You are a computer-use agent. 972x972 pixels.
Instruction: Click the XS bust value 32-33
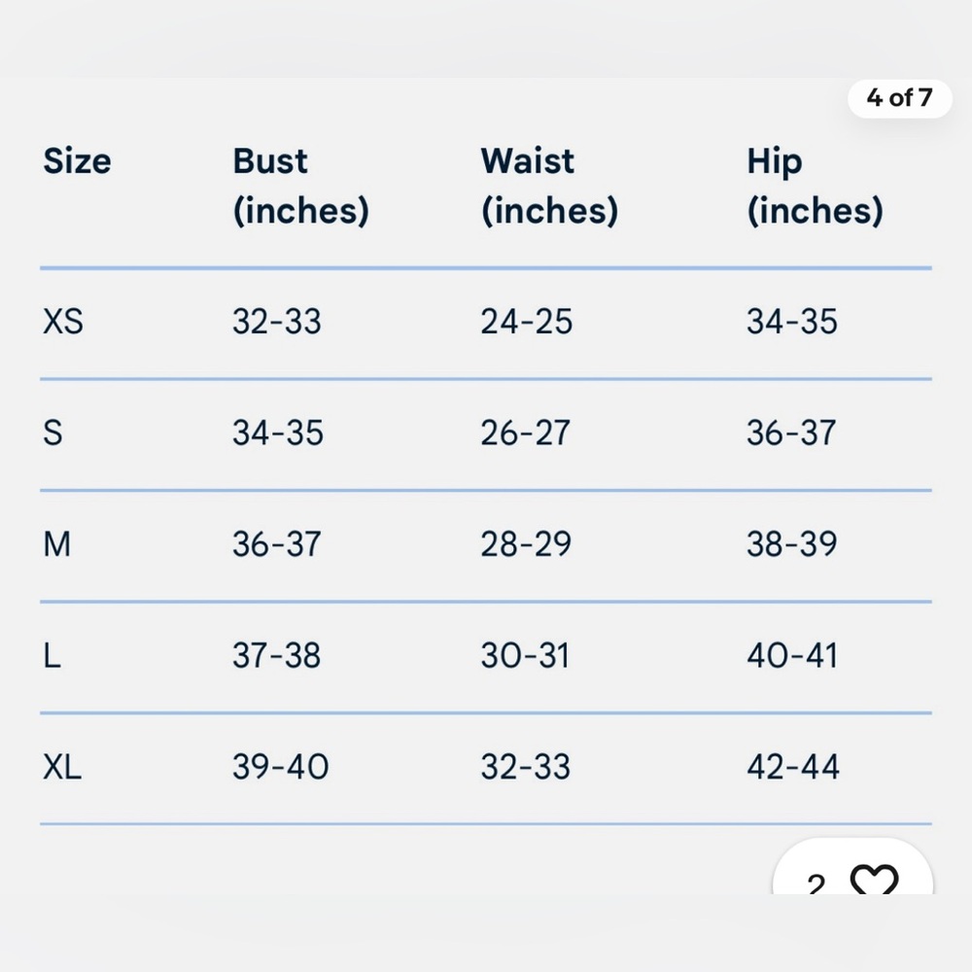[x=276, y=321]
